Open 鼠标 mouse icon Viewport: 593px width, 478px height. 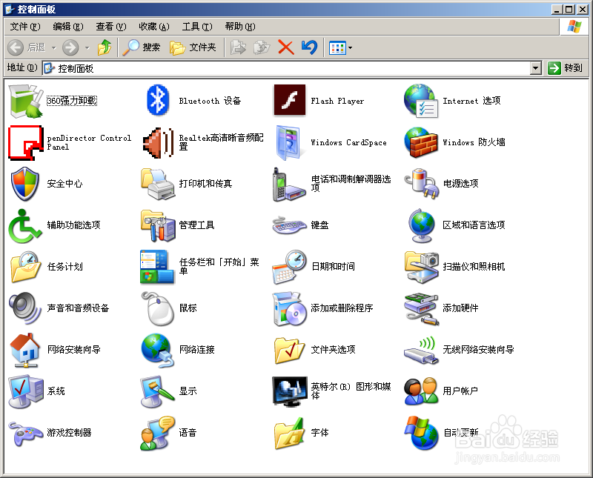(158, 308)
